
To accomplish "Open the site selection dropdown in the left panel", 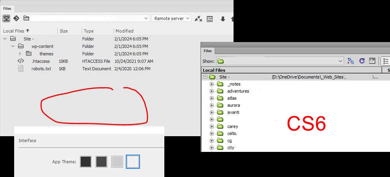I will click(86, 18).
